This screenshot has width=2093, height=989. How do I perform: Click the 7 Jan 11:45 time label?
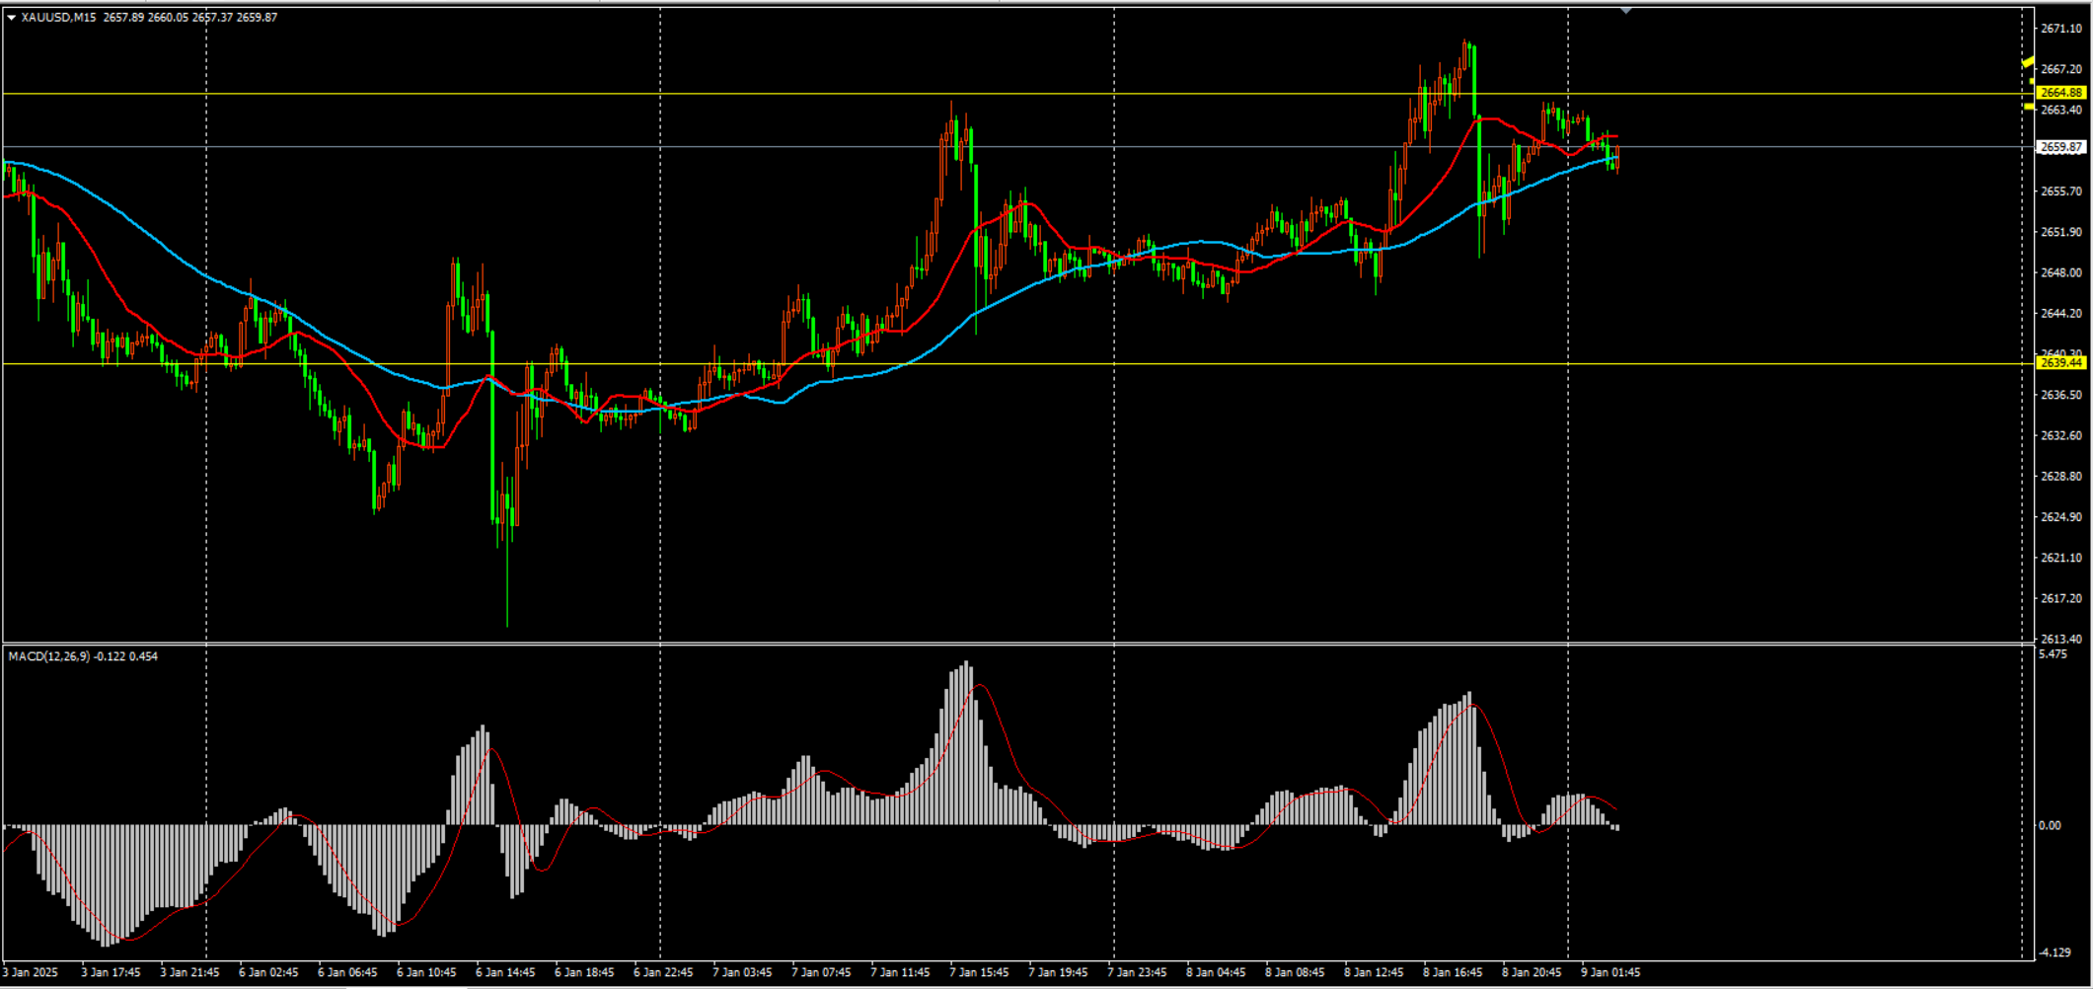click(900, 972)
